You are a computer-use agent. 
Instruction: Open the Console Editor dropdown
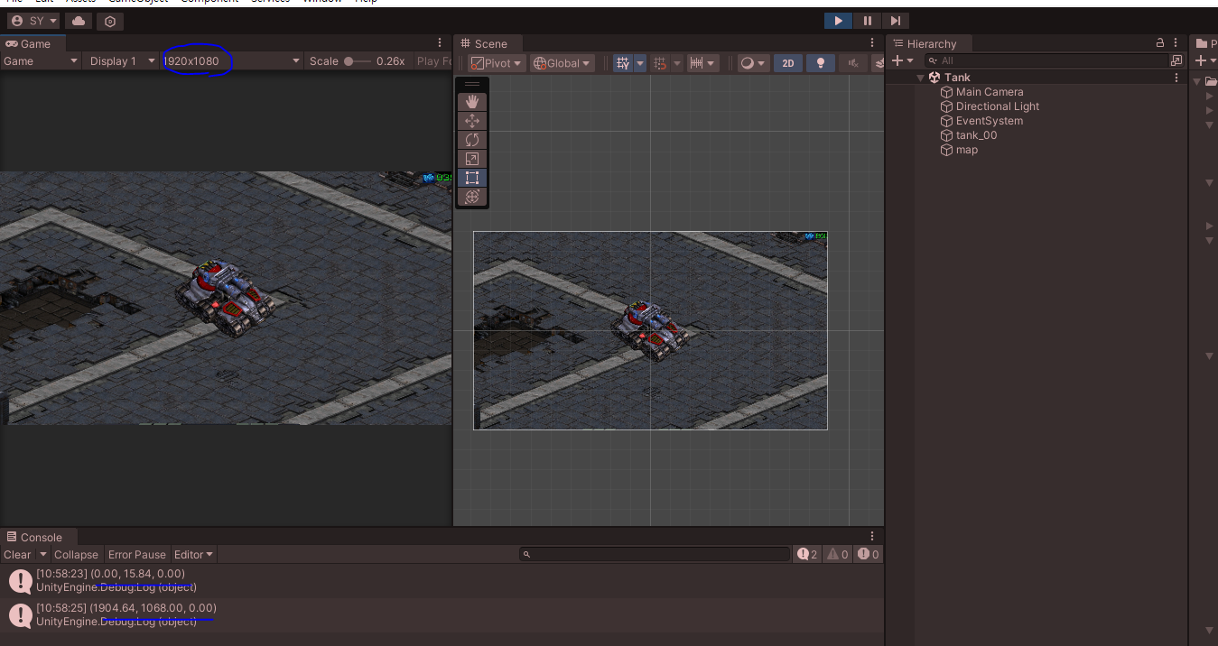[194, 555]
